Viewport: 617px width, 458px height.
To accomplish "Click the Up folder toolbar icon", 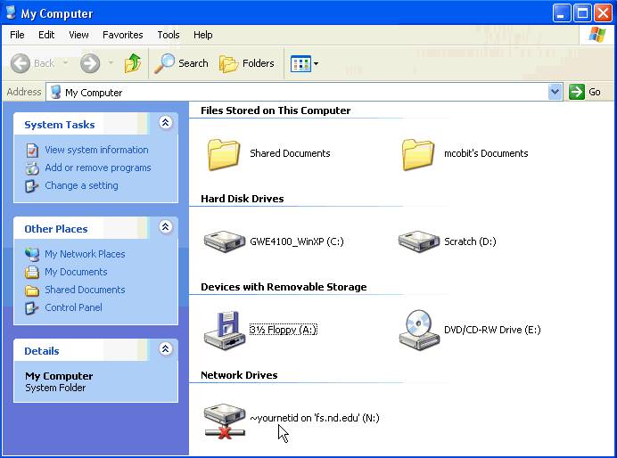I will click(133, 63).
